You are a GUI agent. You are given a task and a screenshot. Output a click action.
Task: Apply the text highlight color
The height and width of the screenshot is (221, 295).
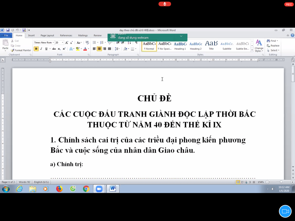78,49
